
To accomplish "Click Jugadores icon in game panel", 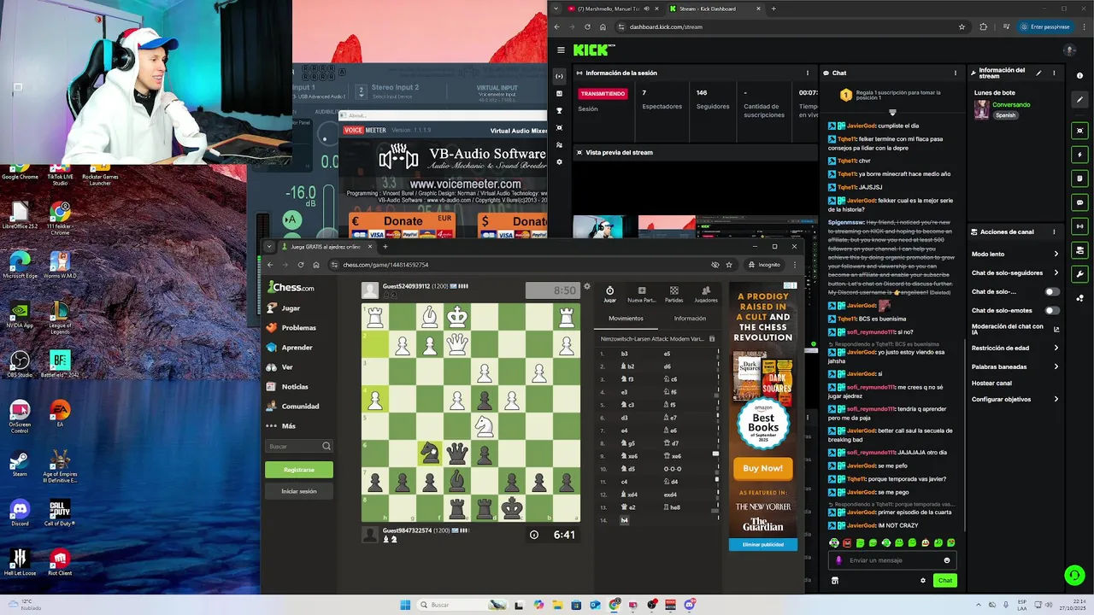I will [x=706, y=294].
